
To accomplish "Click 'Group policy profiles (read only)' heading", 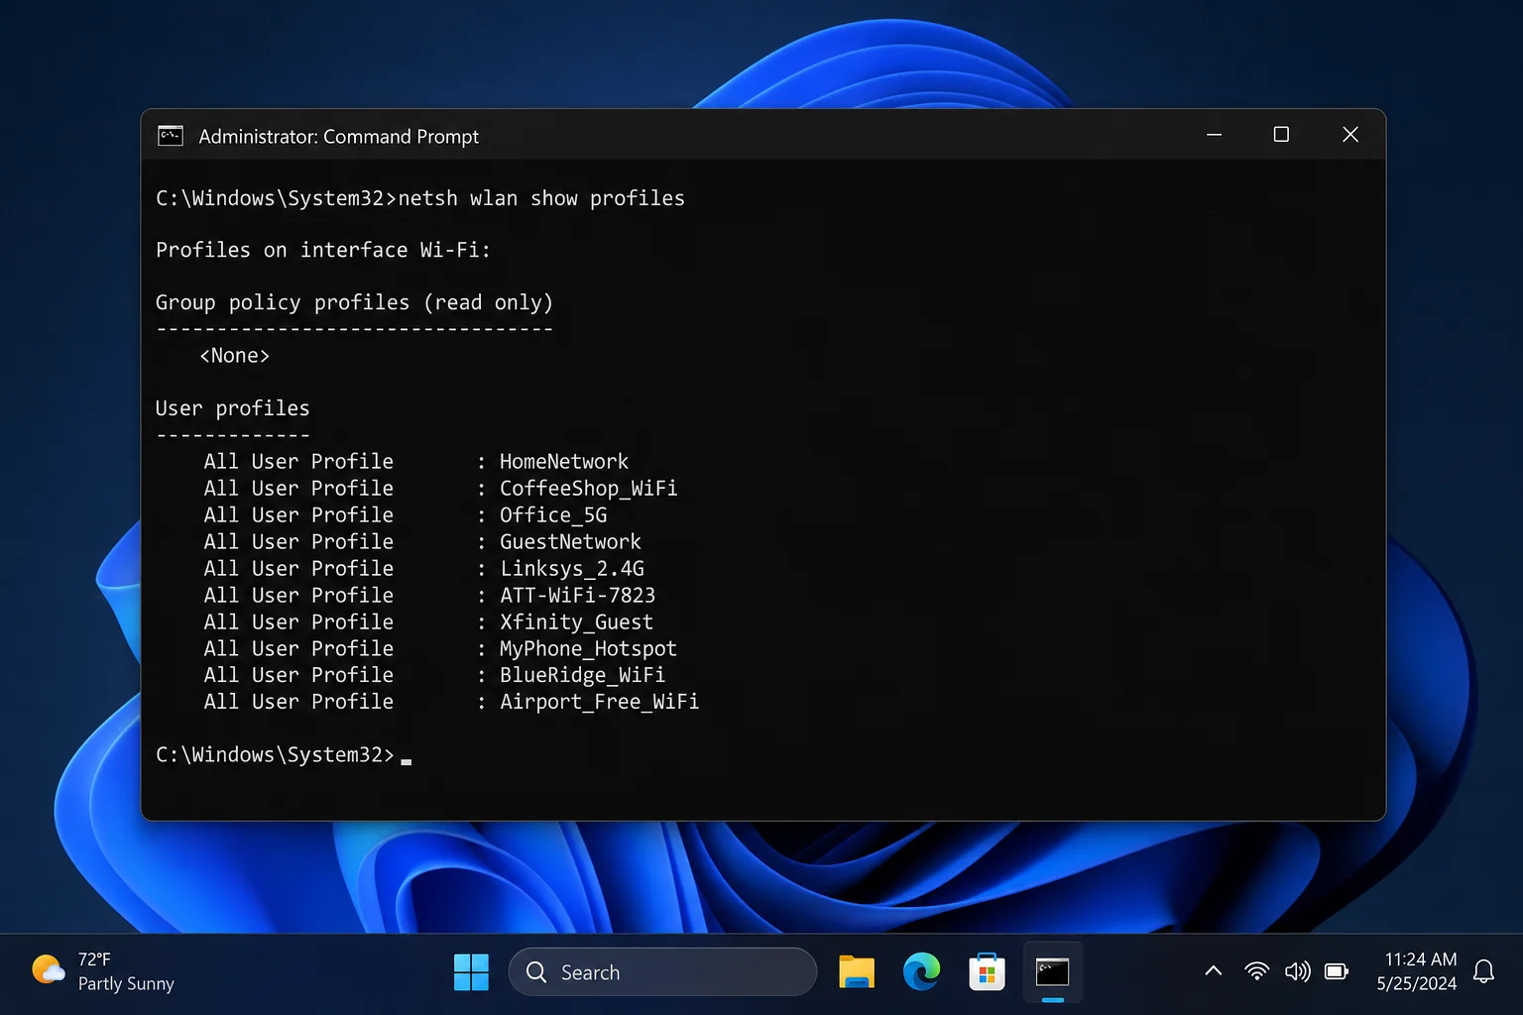I will (354, 302).
